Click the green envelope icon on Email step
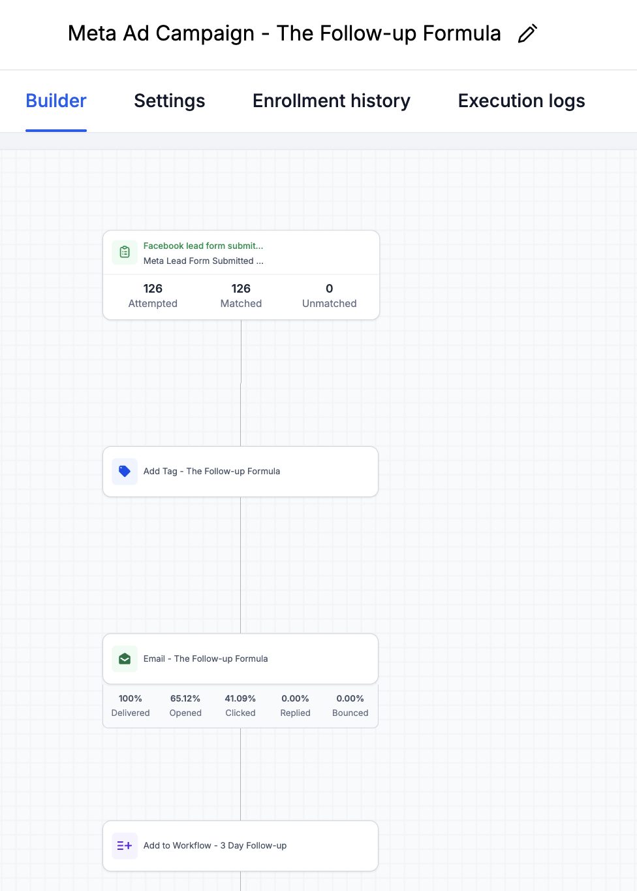 (125, 658)
